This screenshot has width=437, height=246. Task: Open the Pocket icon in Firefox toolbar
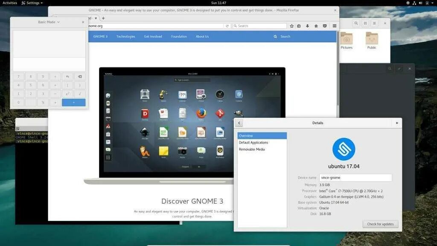tap(325, 26)
